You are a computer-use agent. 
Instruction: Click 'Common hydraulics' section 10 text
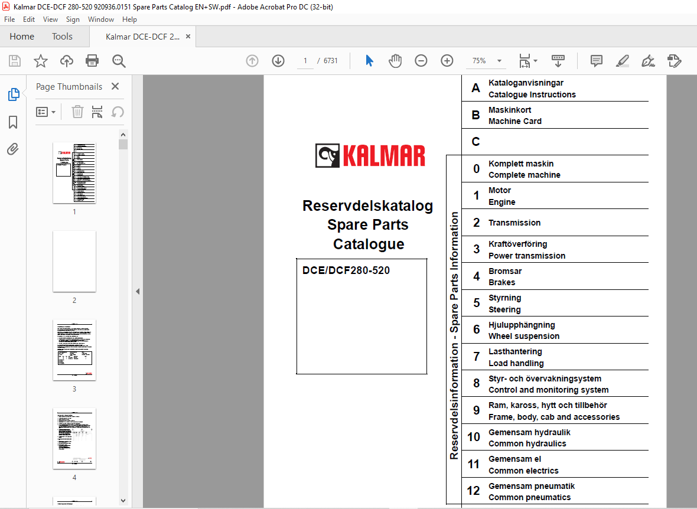[527, 443]
